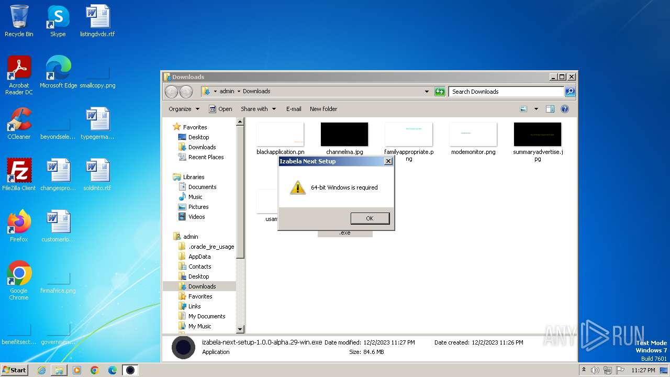
Task: Refresh the Downloads folder view
Action: pos(440,92)
